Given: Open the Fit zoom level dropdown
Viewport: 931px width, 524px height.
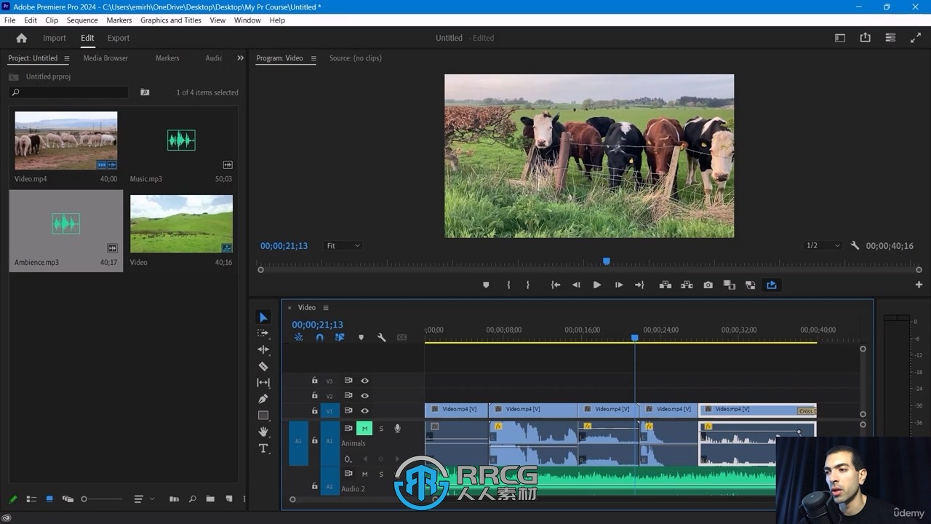Looking at the screenshot, I should [343, 246].
